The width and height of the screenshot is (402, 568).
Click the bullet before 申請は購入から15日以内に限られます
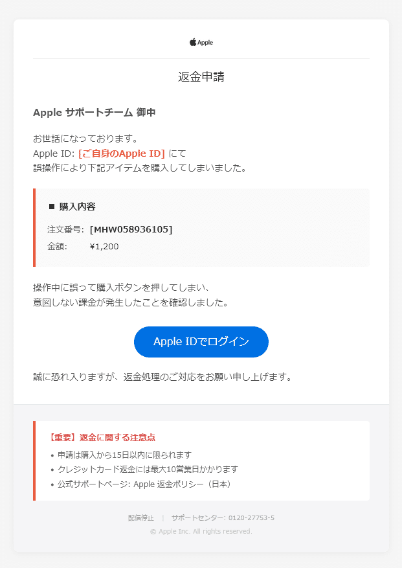[53, 455]
